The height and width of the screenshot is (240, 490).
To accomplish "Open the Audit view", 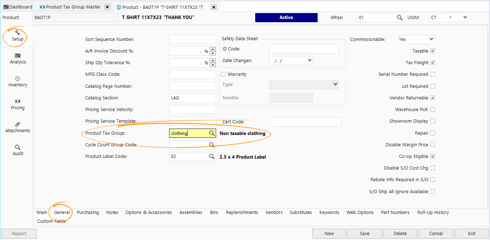I will (17, 150).
